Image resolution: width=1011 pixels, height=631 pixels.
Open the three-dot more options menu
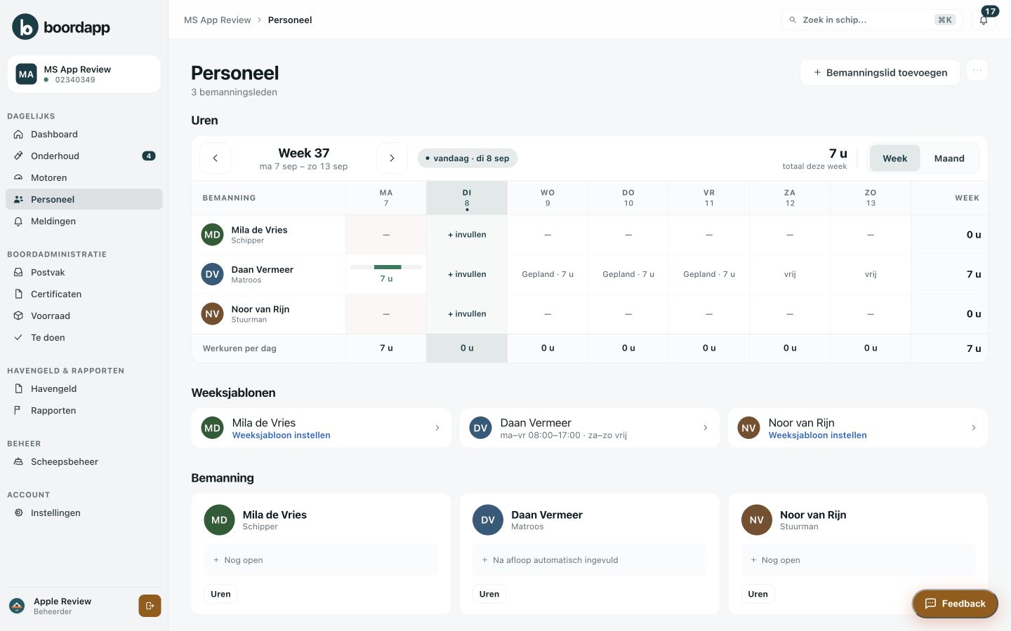click(x=977, y=70)
